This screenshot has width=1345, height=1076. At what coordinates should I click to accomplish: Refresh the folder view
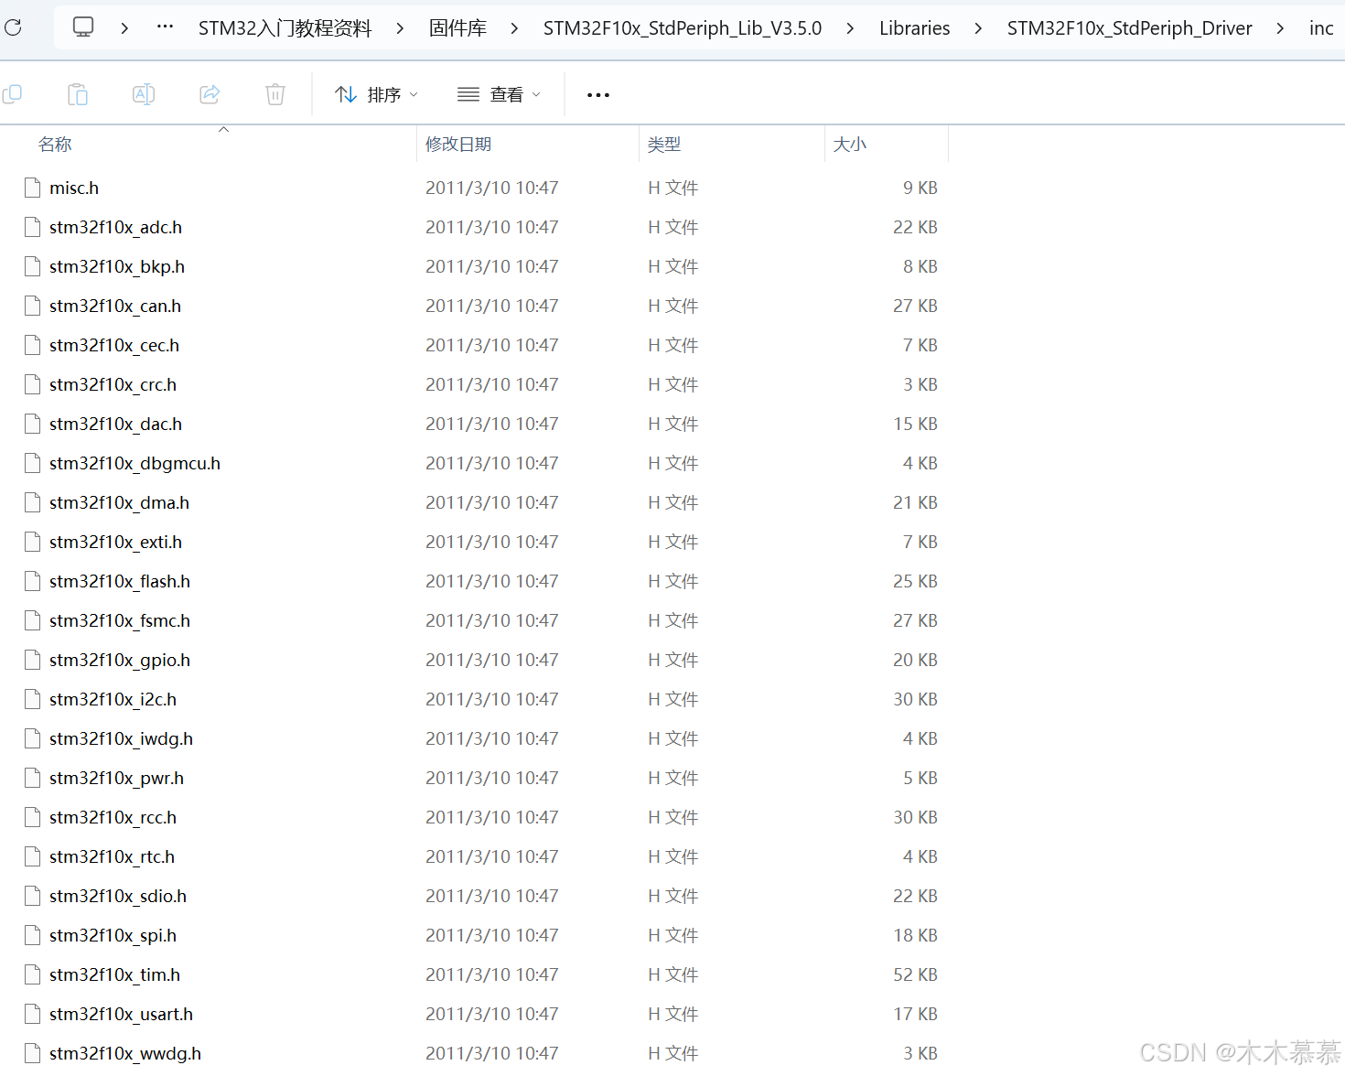pos(13,27)
